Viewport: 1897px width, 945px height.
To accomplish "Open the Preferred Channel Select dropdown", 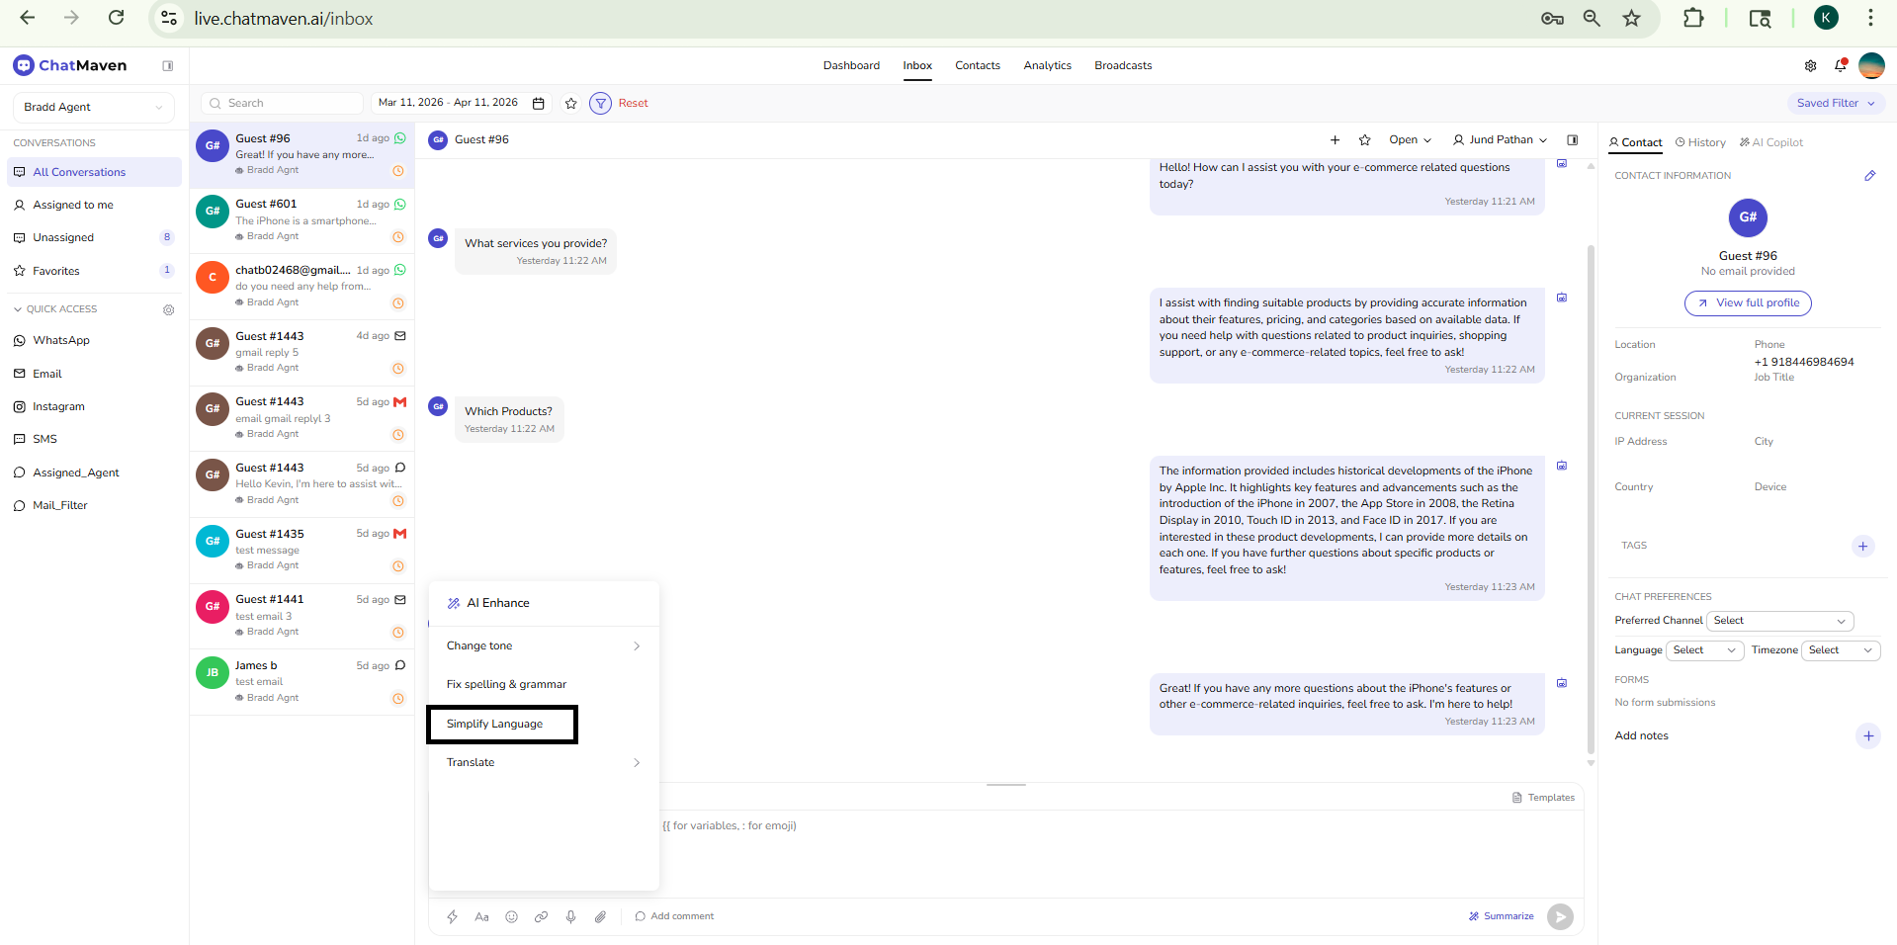I will click(x=1779, y=621).
